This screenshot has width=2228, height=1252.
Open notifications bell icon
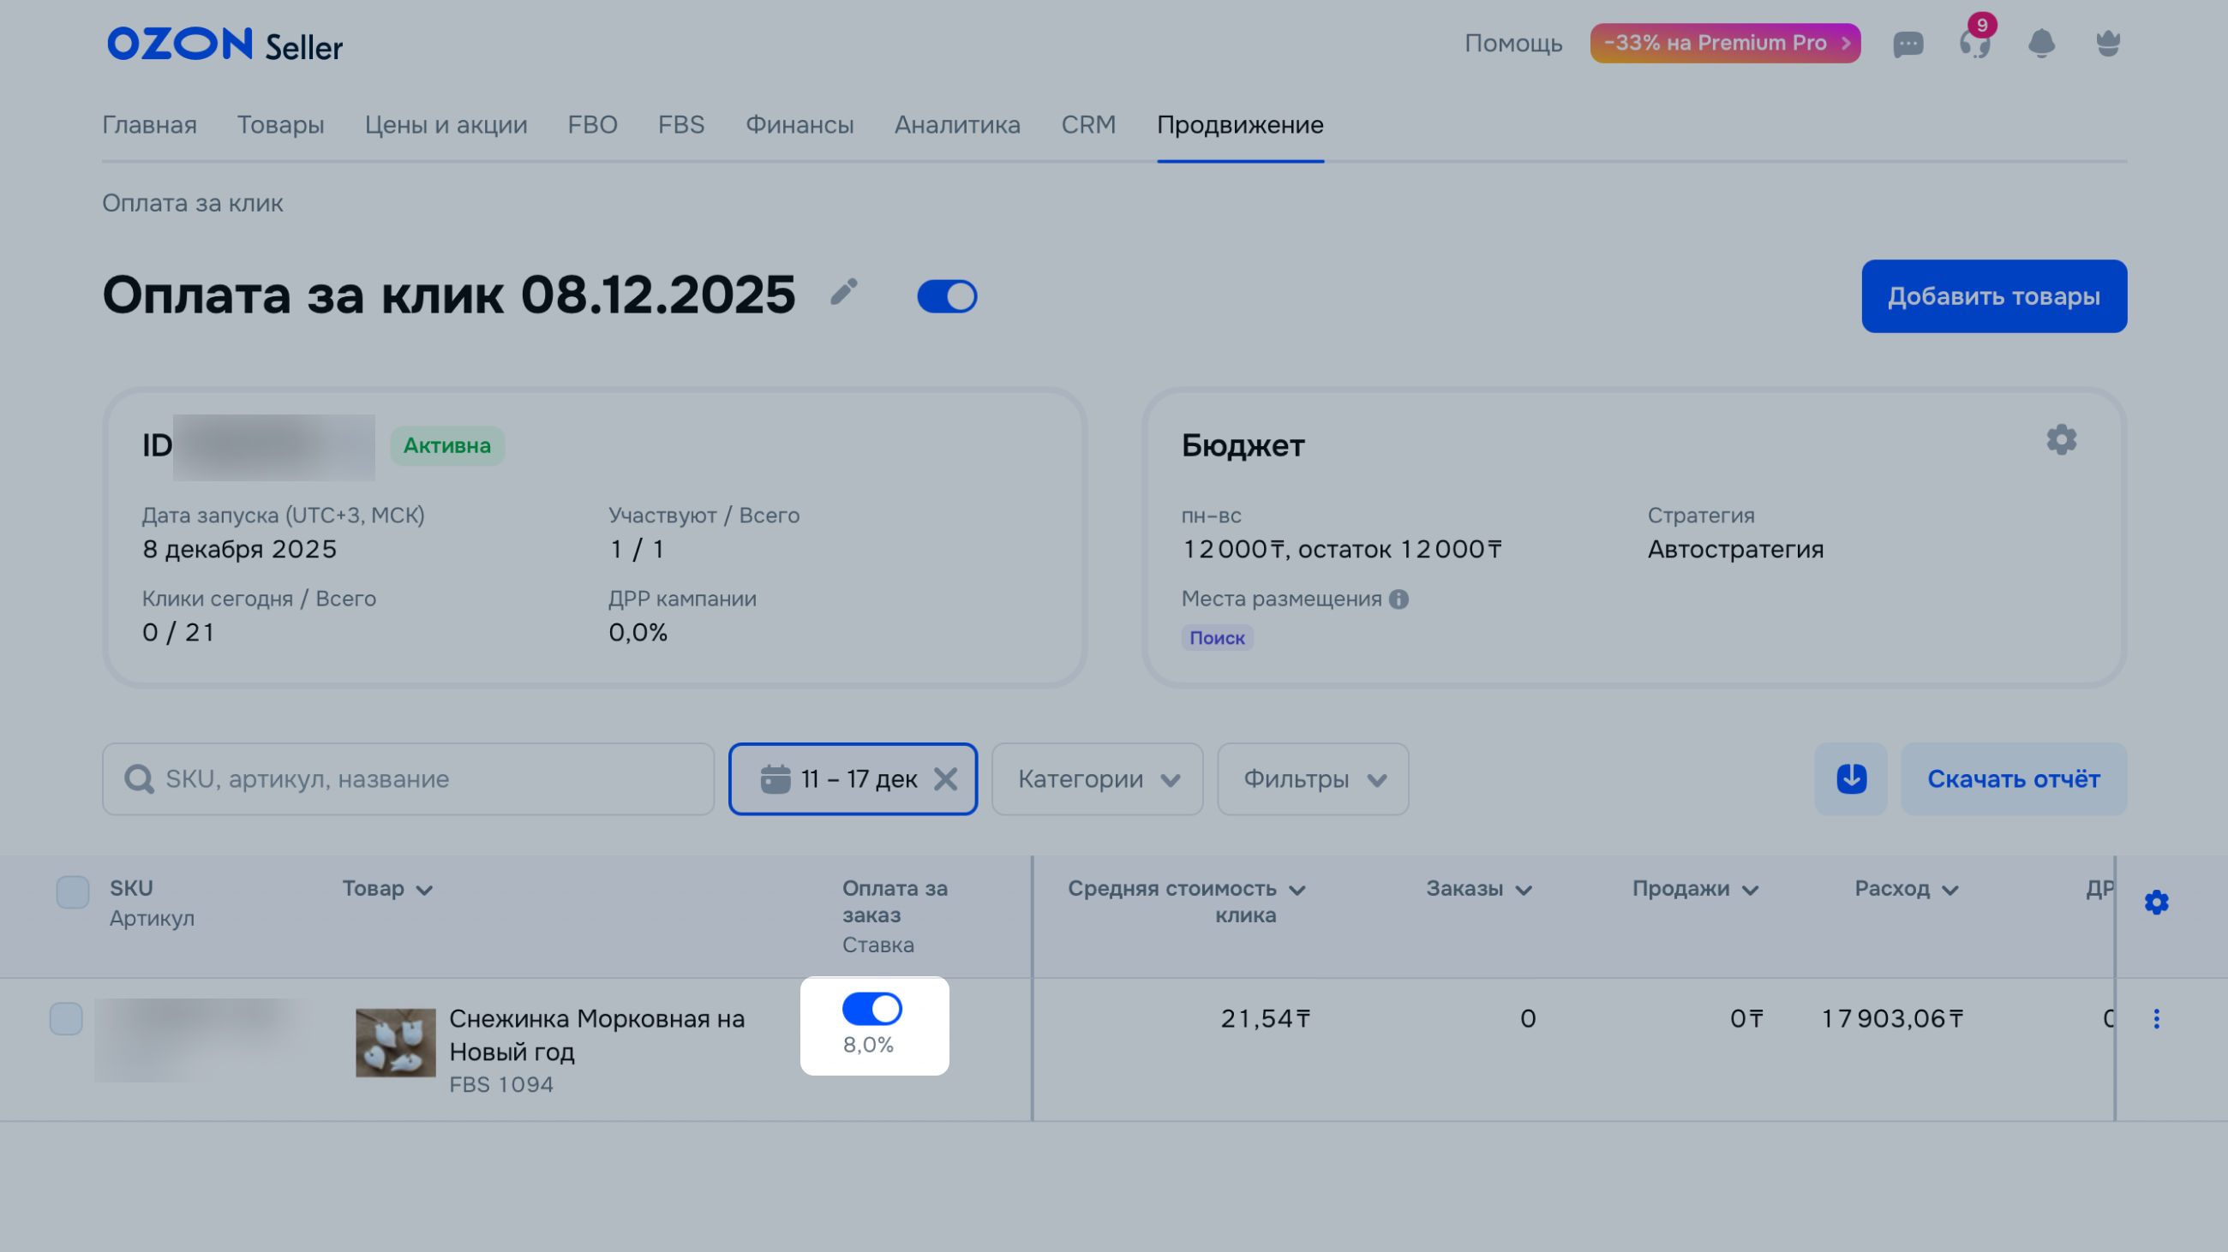pyautogui.click(x=2041, y=43)
